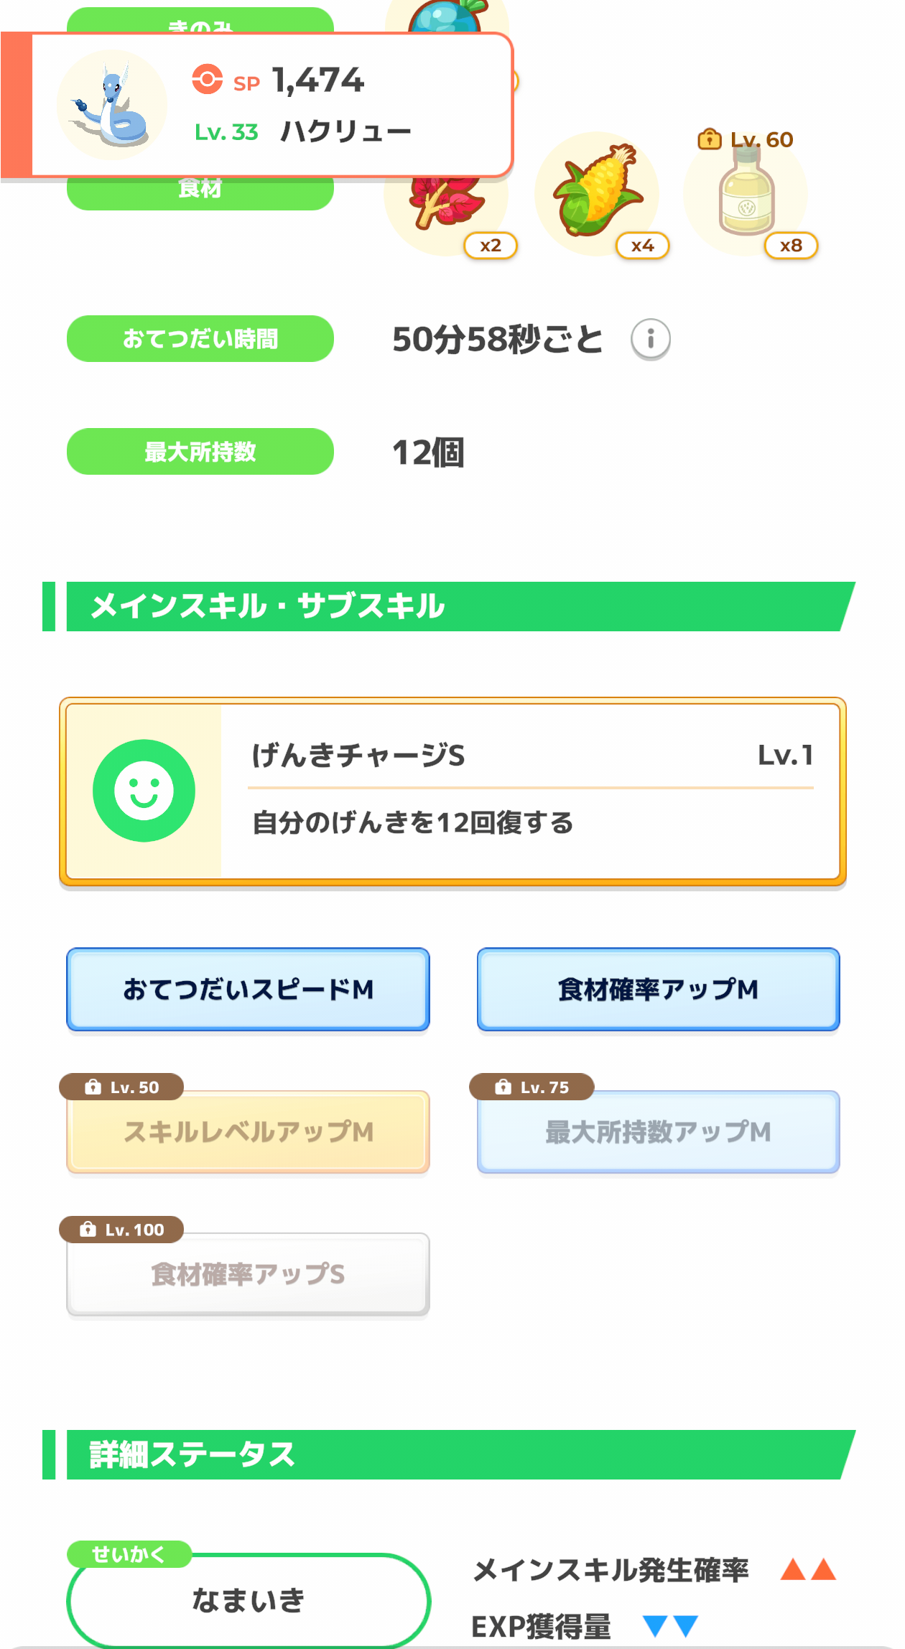Tap the lock icon on the Lv. 75 badge
This screenshot has height=1649, width=905.
(x=503, y=1087)
